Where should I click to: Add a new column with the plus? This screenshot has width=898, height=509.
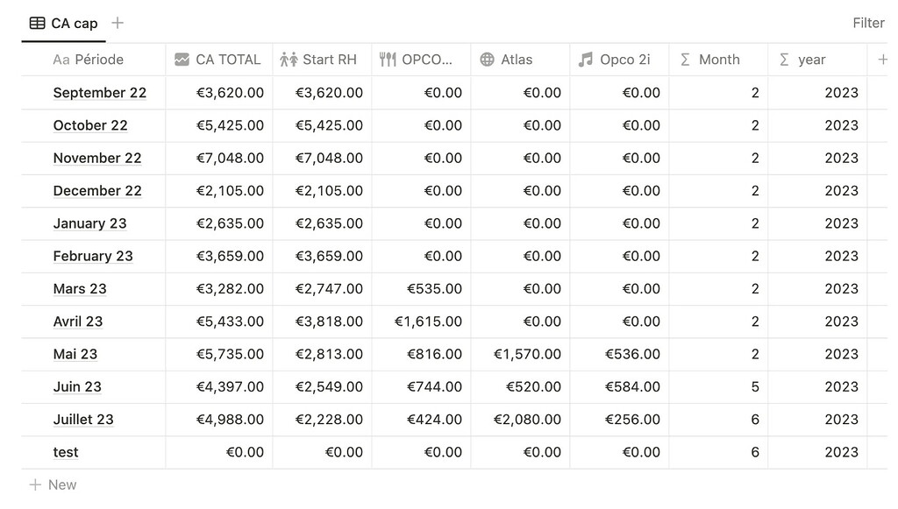[882, 60]
